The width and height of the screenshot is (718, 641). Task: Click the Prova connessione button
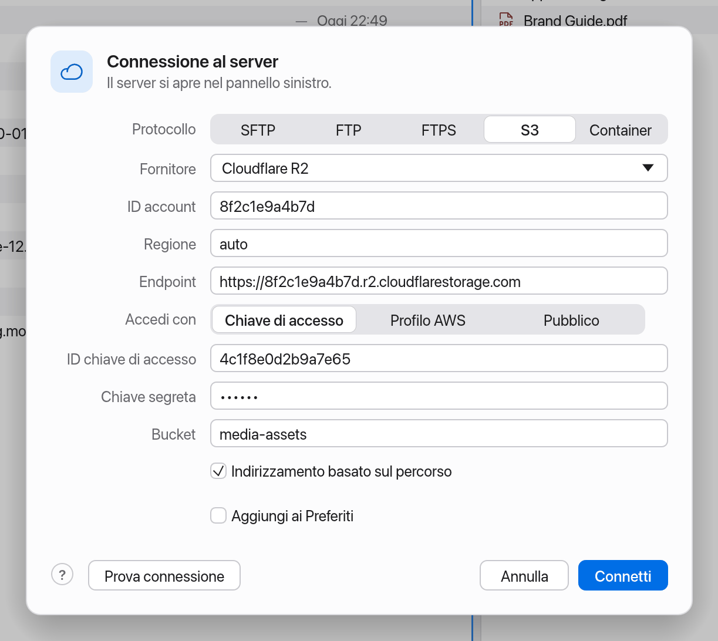click(x=164, y=575)
